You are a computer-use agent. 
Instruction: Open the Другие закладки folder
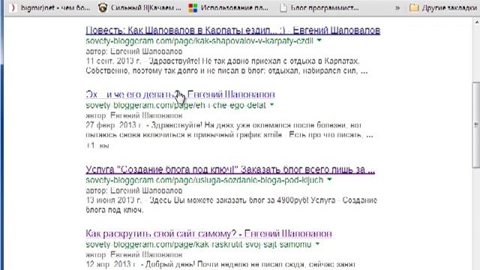443,8
